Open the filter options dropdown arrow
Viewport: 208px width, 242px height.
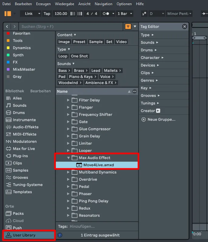[x=135, y=27]
